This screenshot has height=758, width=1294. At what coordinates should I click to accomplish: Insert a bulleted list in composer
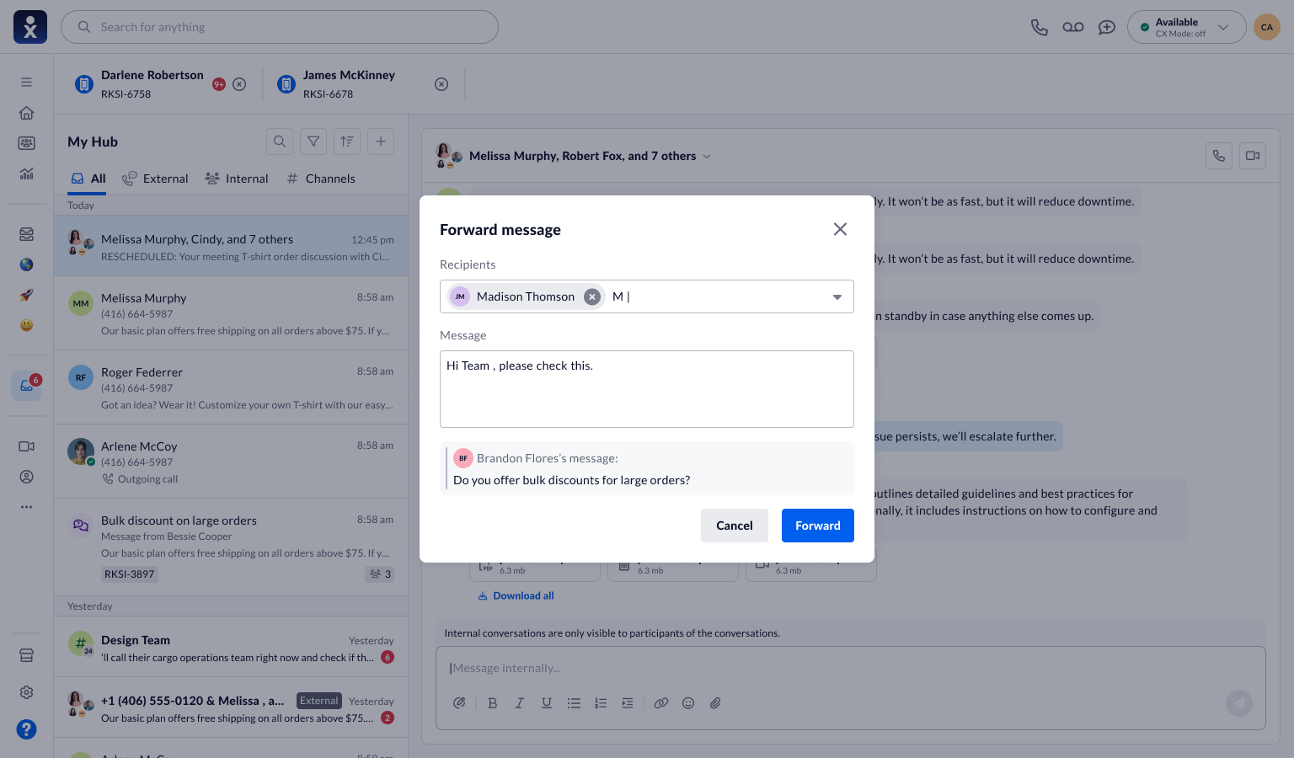[574, 703]
